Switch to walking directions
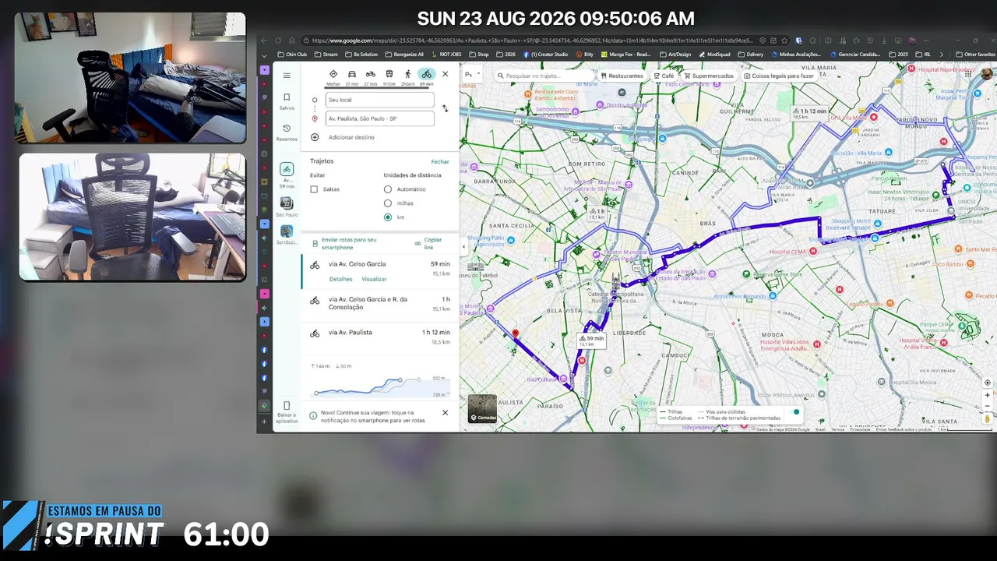Screen dimensions: 997x561 [408, 76]
